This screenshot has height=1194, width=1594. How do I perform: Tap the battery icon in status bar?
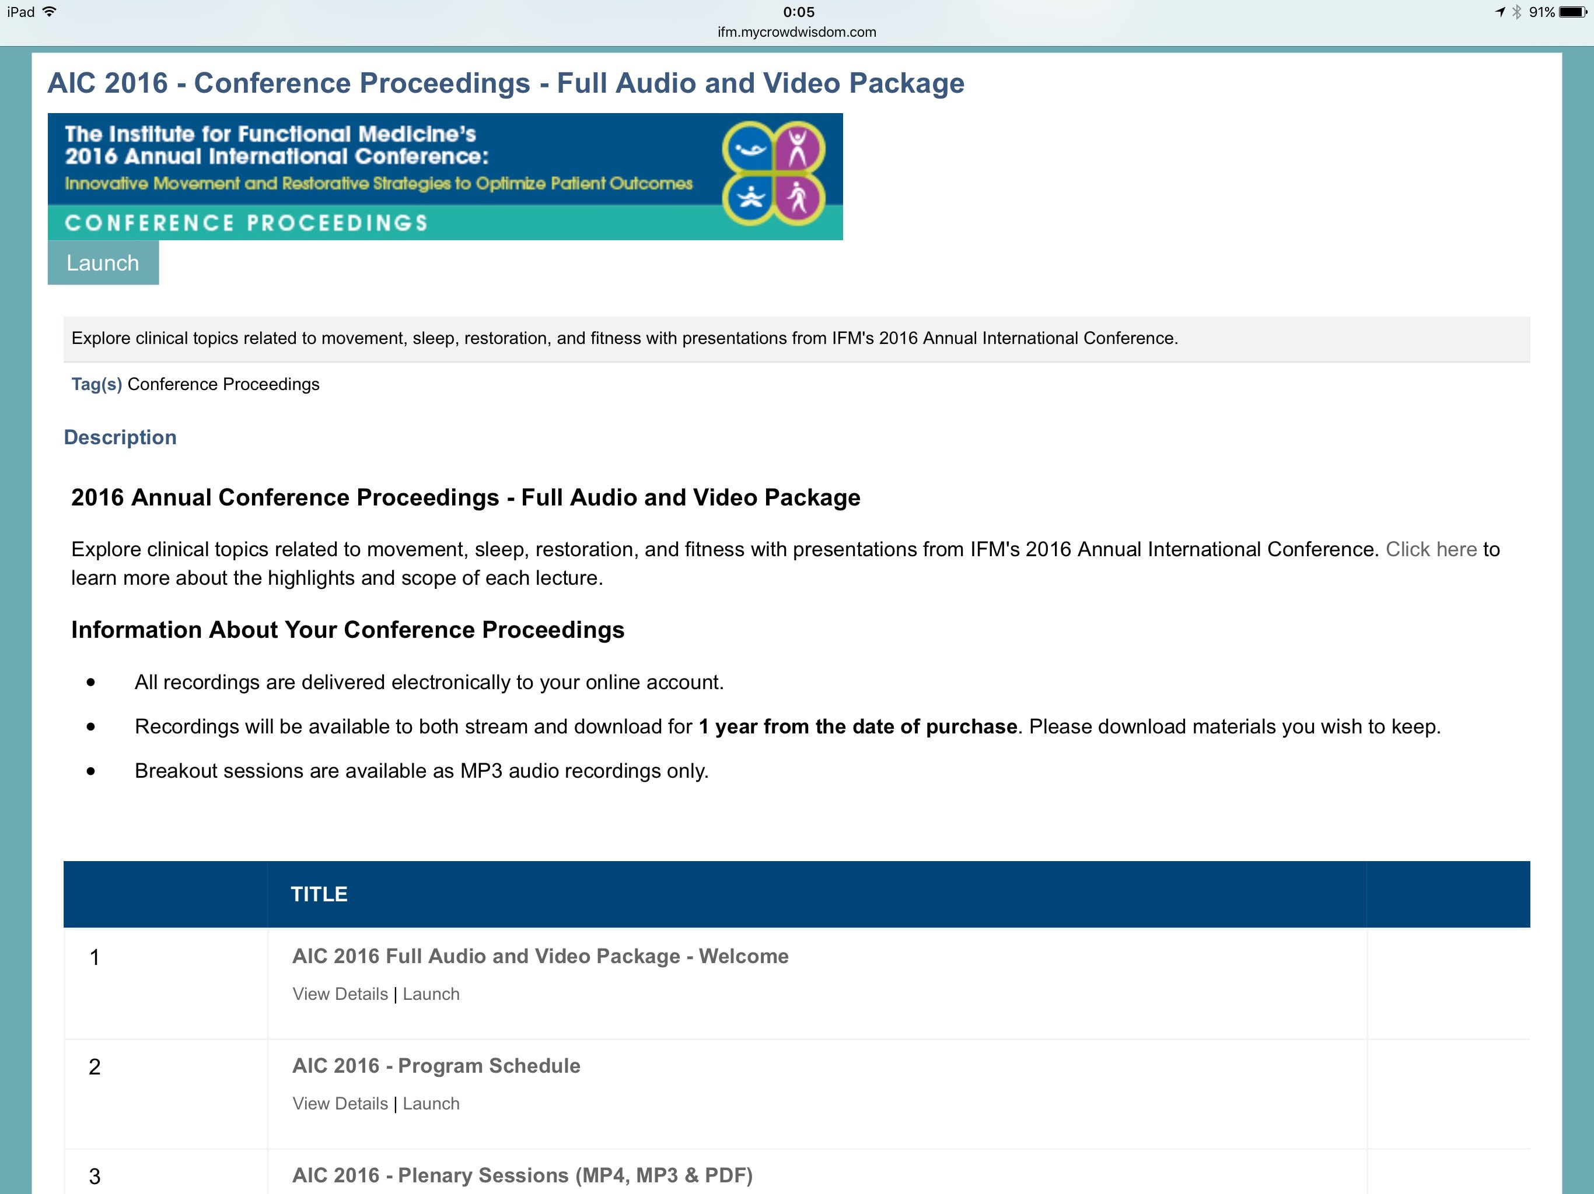click(1572, 12)
